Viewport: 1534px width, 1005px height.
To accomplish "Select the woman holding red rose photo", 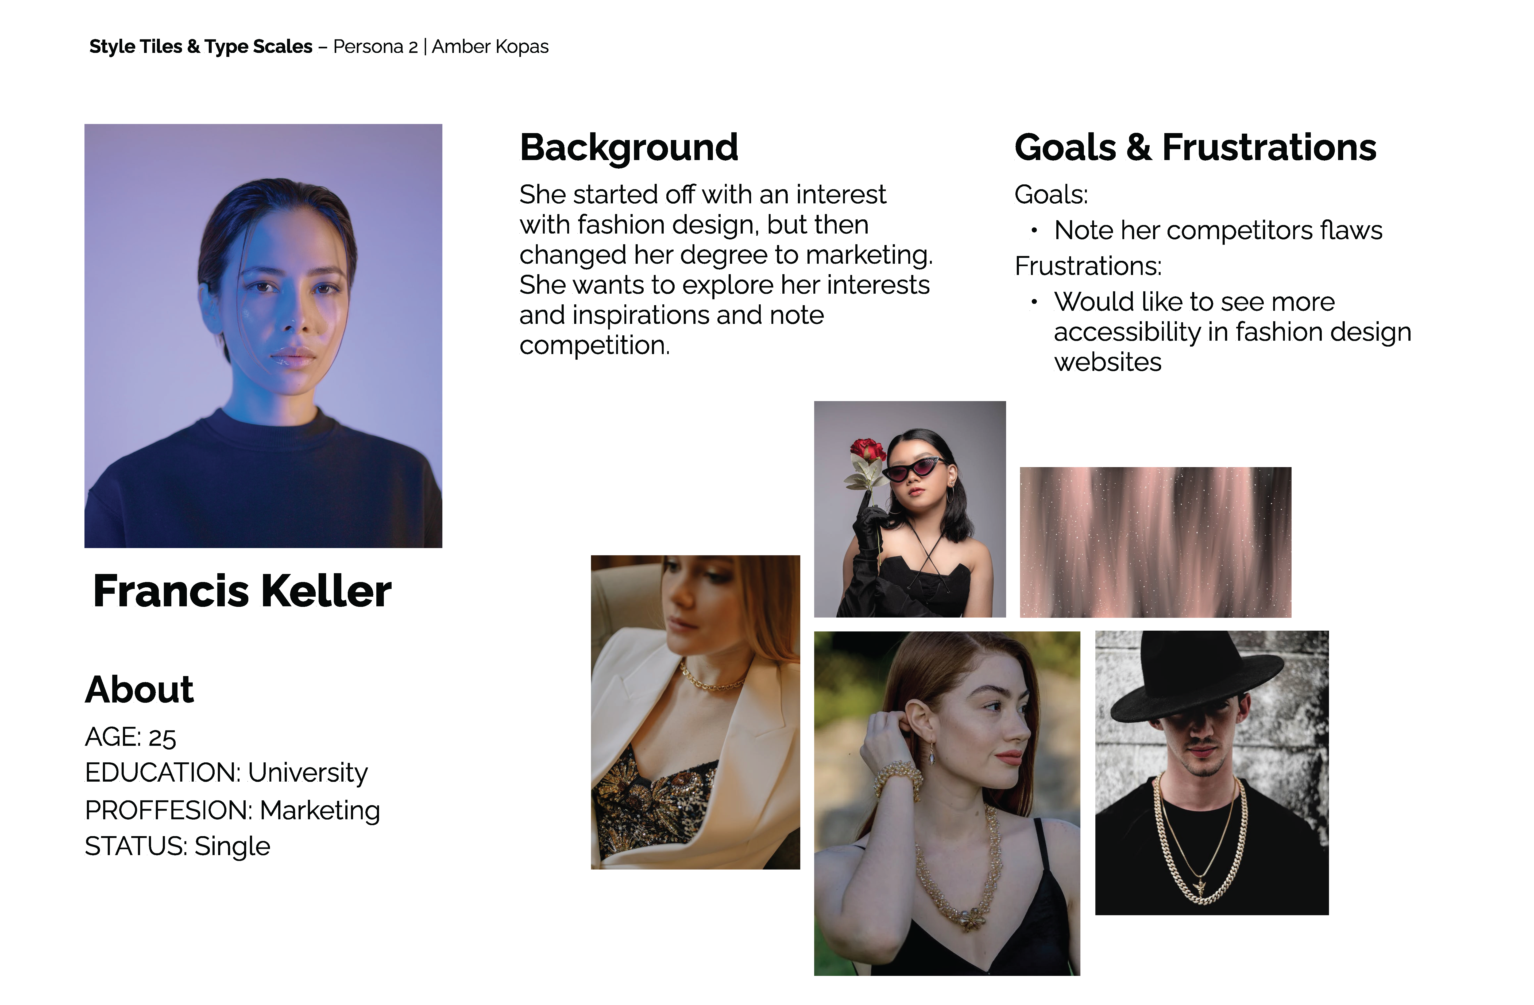I will pos(909,509).
